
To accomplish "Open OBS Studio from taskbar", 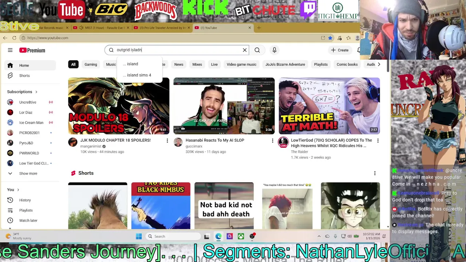I will pos(252,237).
